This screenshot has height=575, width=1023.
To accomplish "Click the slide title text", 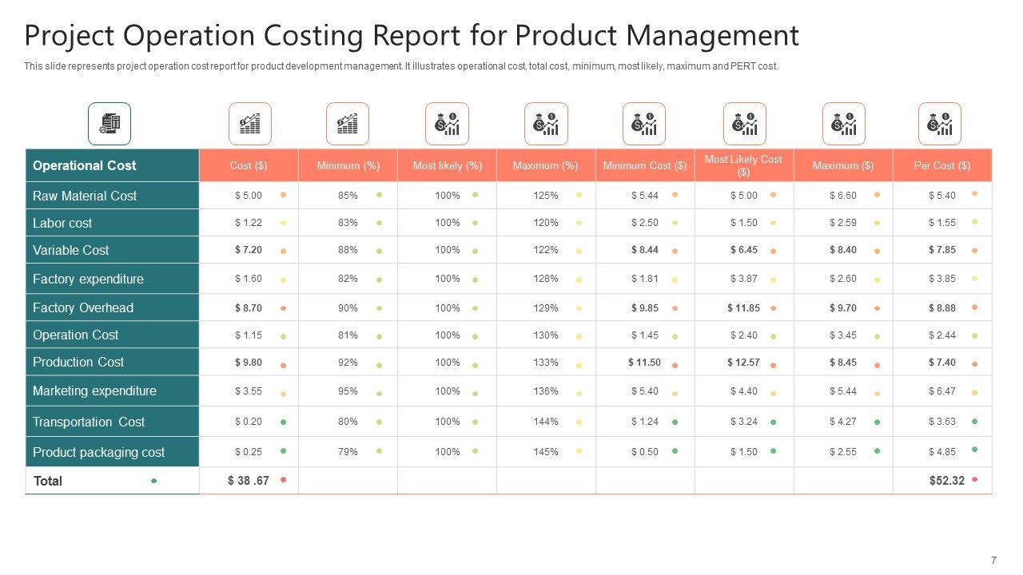I will point(411,36).
